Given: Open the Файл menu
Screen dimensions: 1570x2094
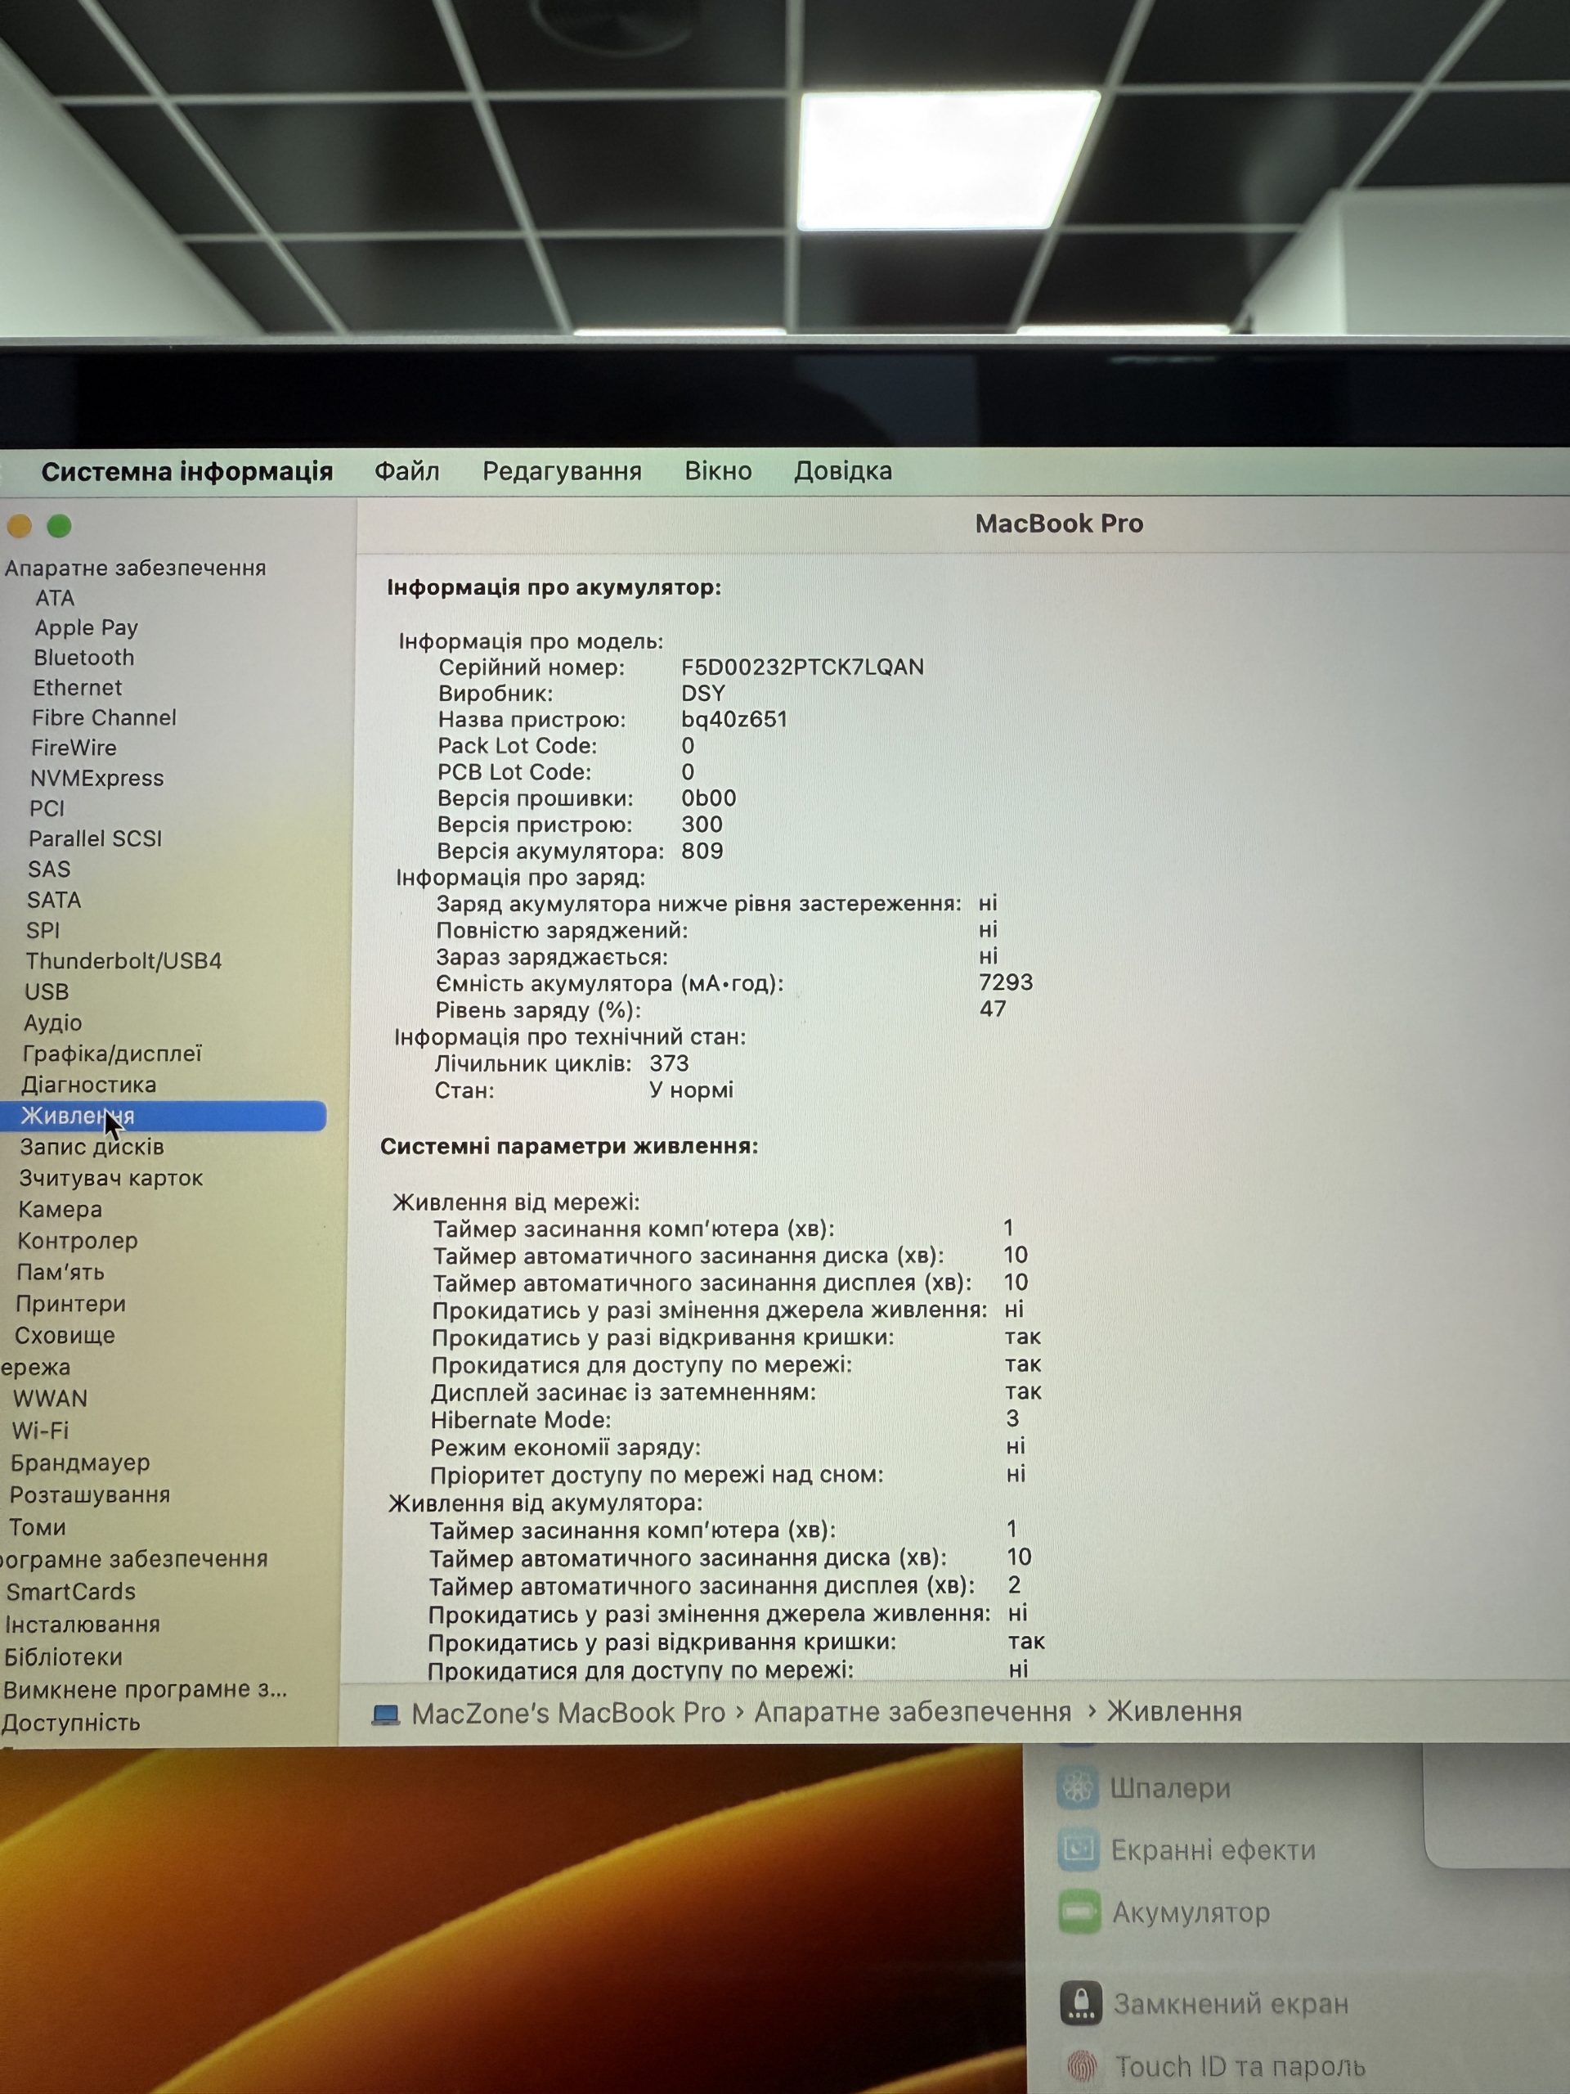Looking at the screenshot, I should point(407,470).
